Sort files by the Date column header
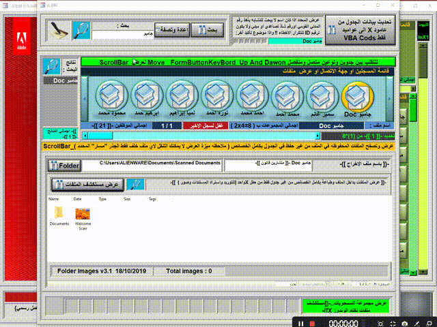This screenshot has width=437, height=327. coord(79,200)
